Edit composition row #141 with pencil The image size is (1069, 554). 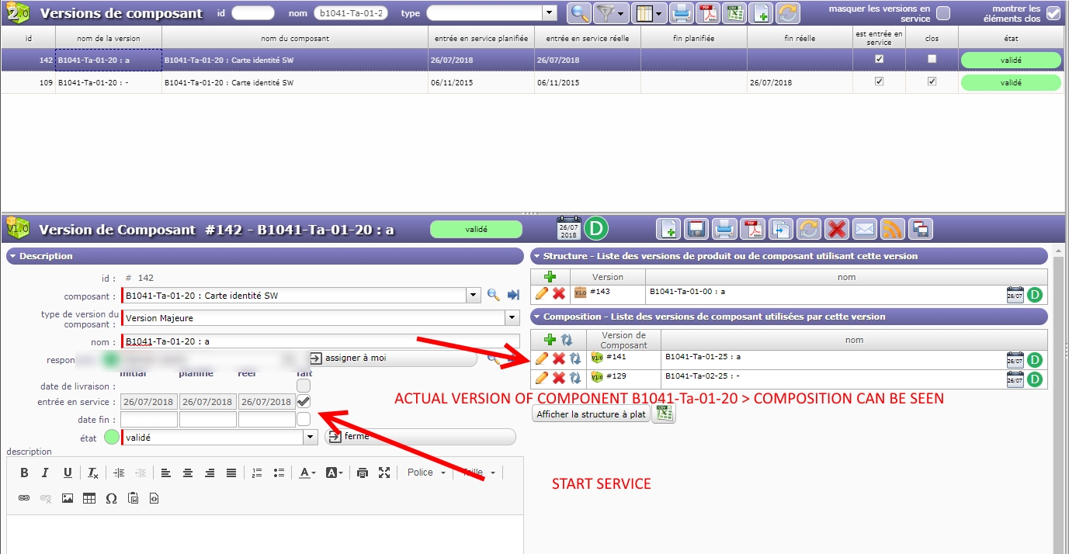tap(542, 358)
